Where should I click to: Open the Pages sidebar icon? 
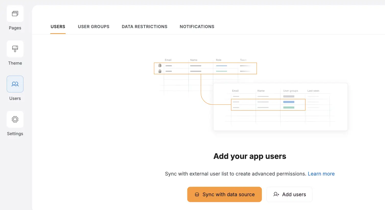pos(15,14)
